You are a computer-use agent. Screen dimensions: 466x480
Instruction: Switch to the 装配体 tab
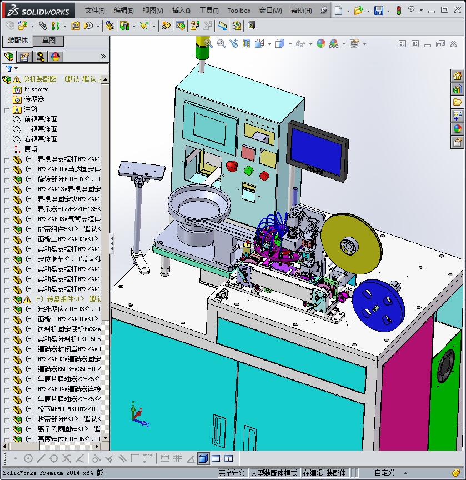[x=18, y=41]
